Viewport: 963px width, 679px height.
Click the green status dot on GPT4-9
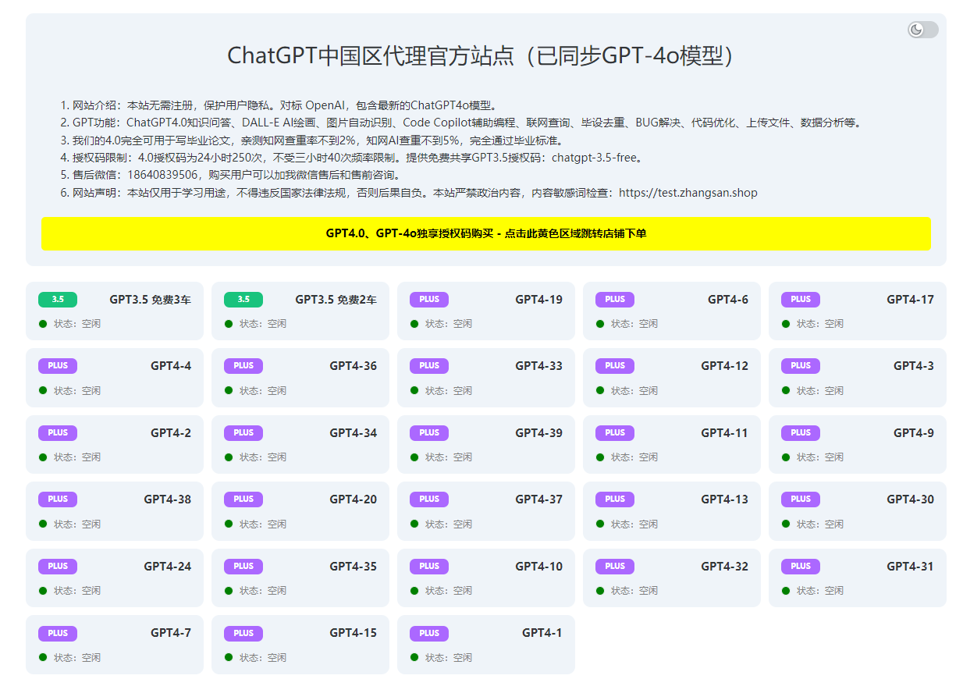tap(786, 457)
